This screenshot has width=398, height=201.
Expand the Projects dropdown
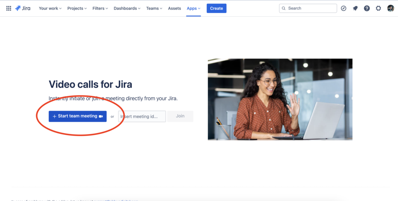[x=77, y=9]
